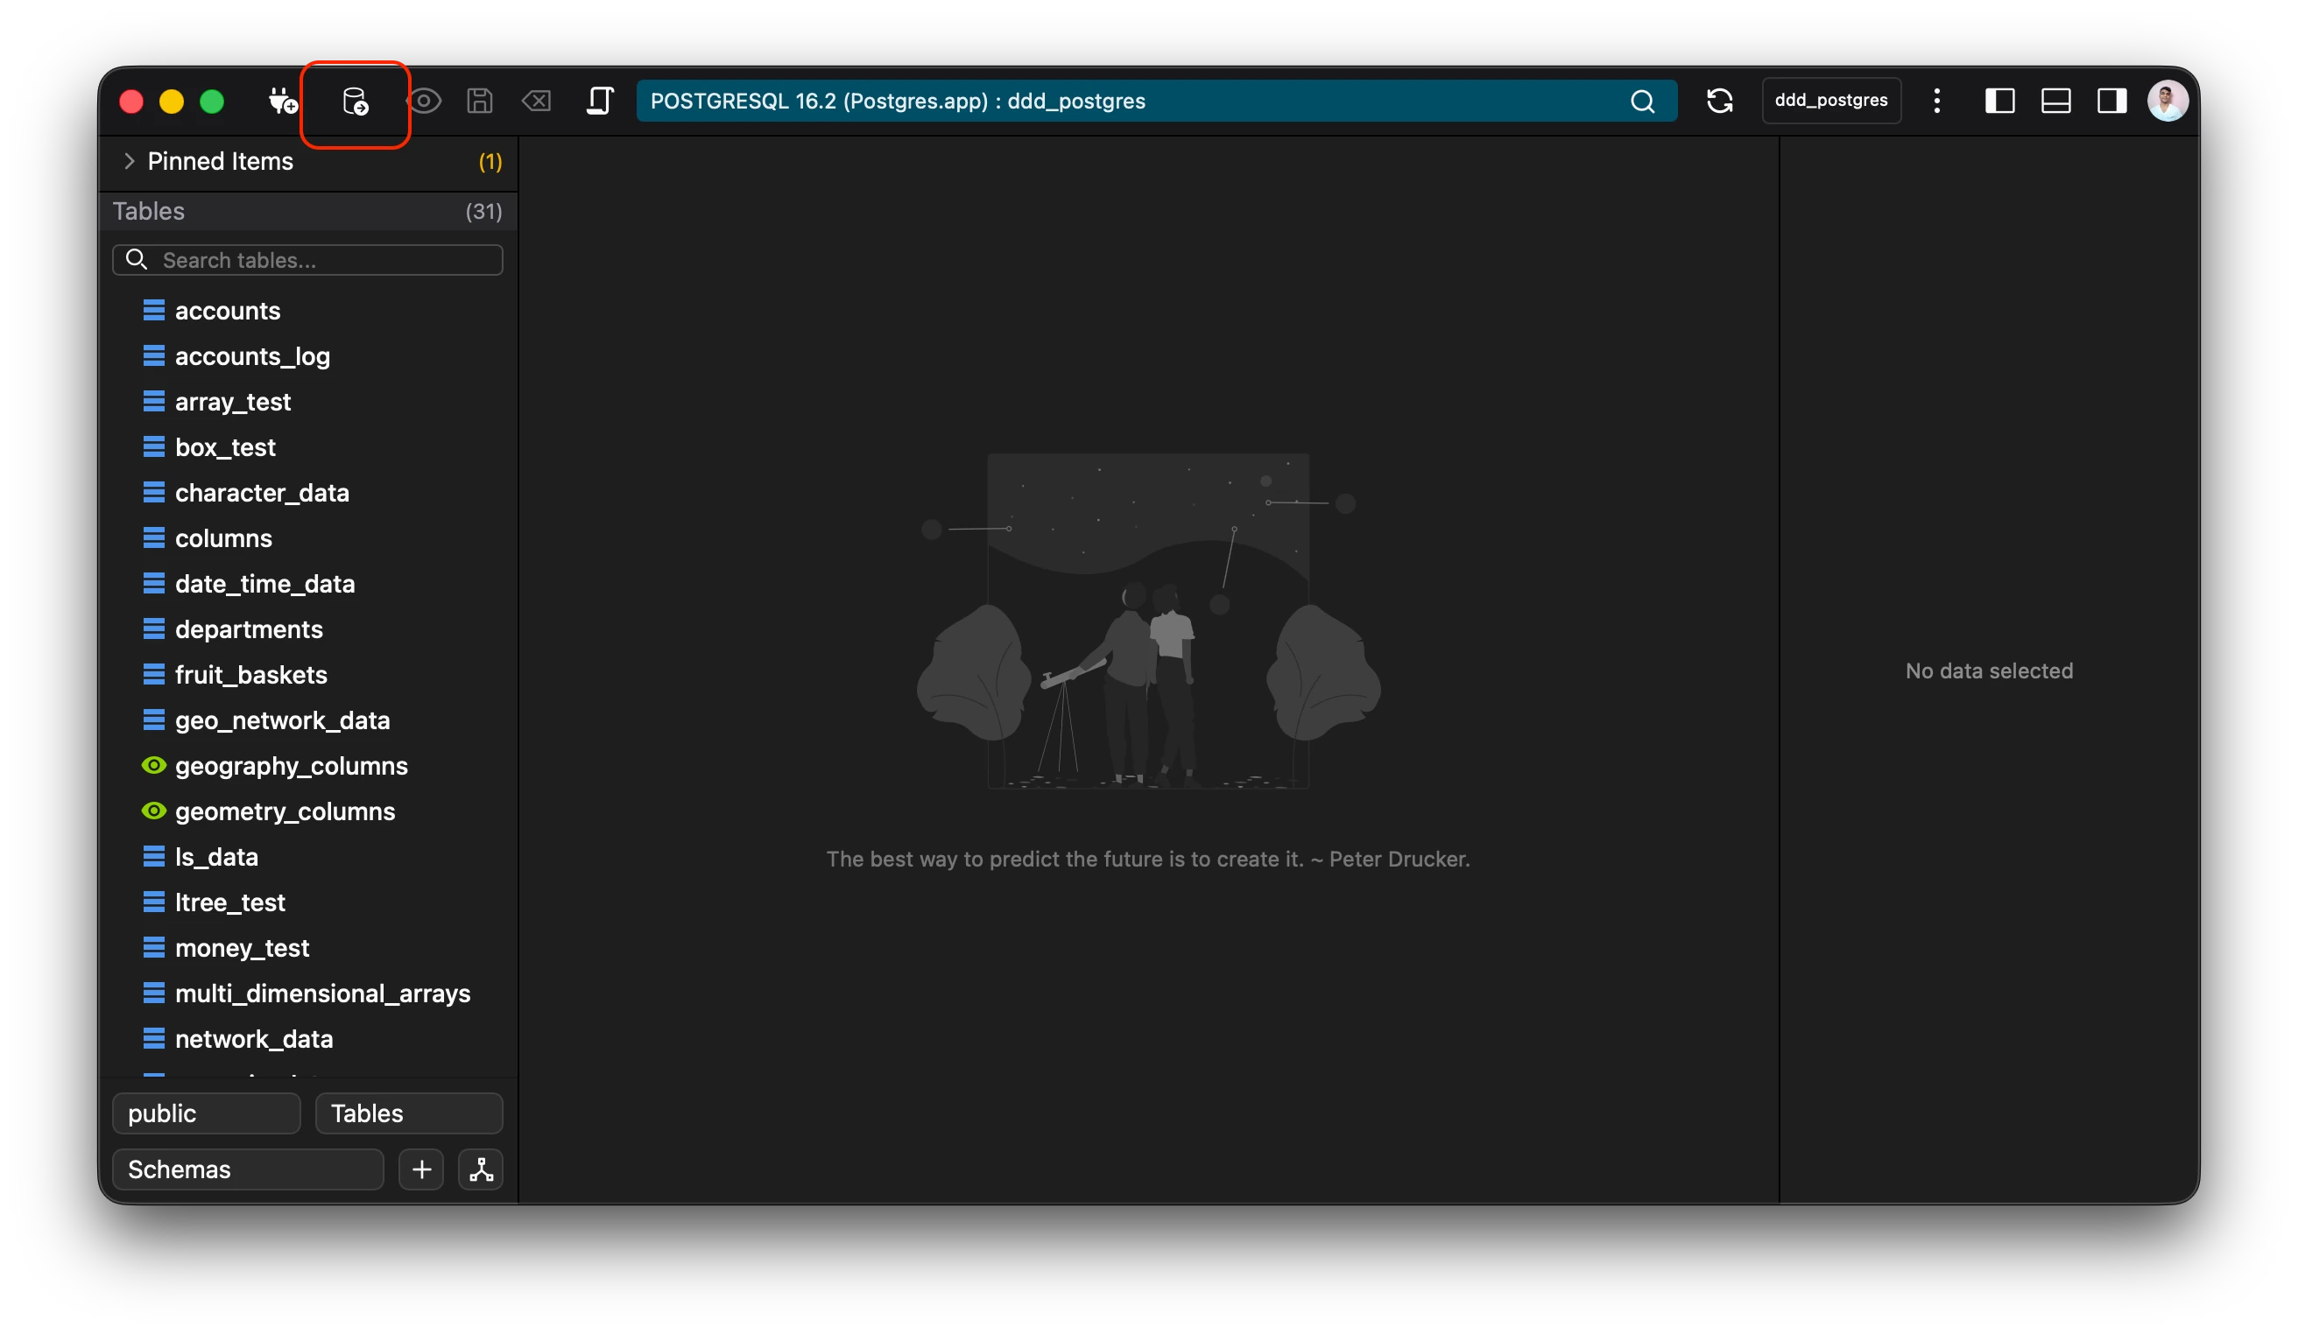
Task: Click the preview changes eye icon
Action: (x=424, y=102)
